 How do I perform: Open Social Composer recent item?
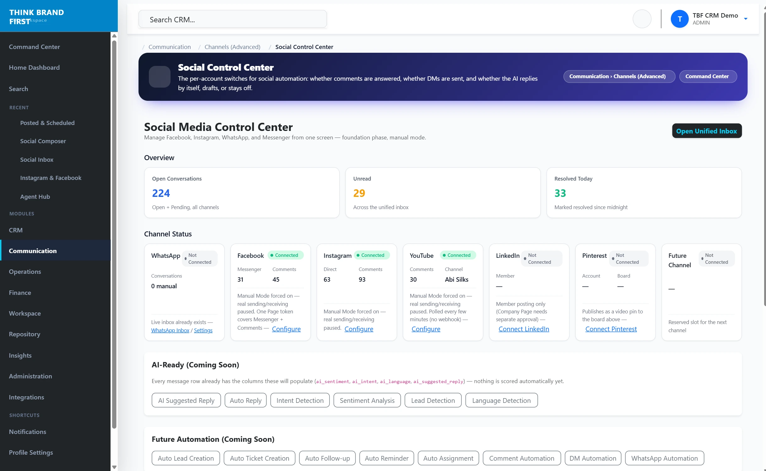point(43,141)
